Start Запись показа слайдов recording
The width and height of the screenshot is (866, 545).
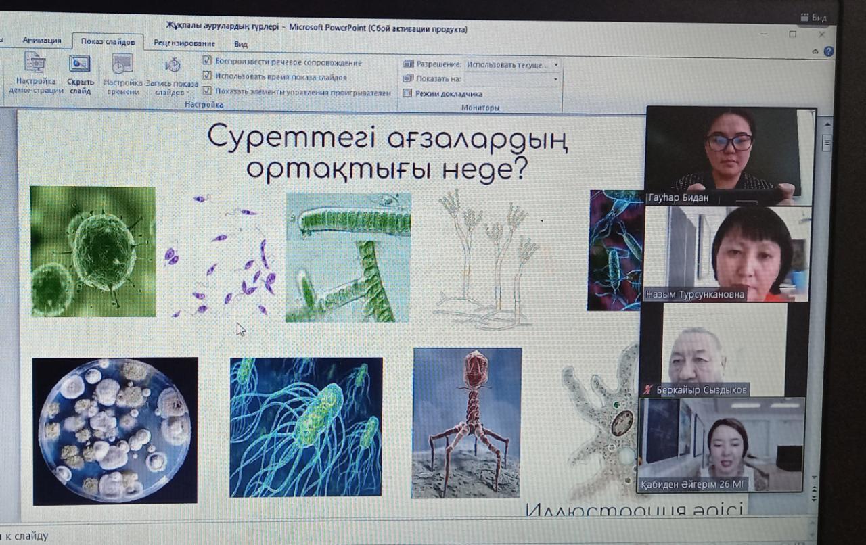point(172,76)
